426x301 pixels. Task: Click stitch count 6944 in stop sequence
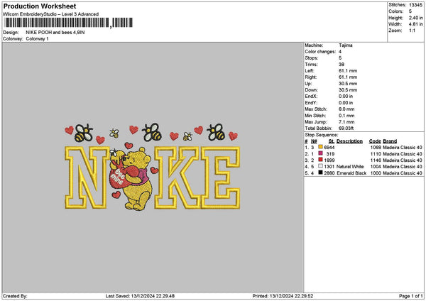(329, 148)
